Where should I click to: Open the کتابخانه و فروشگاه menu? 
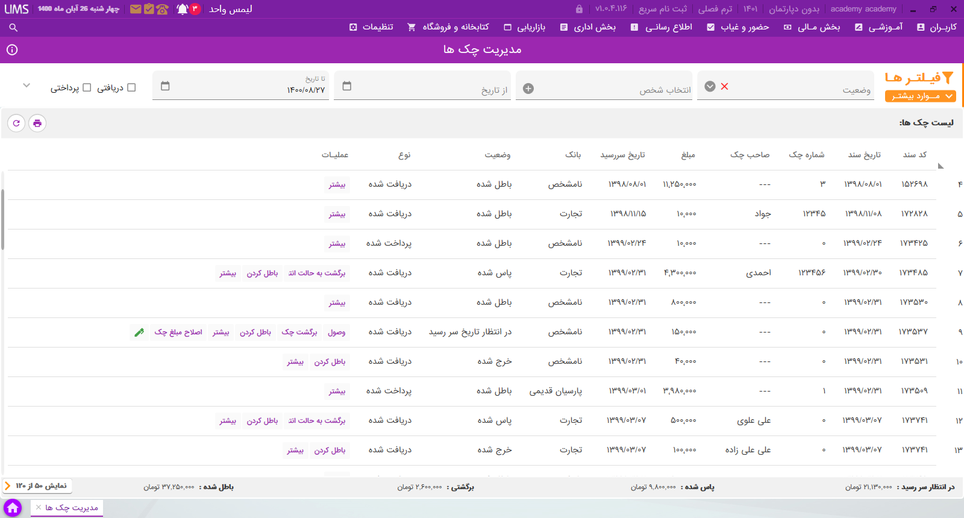448,27
